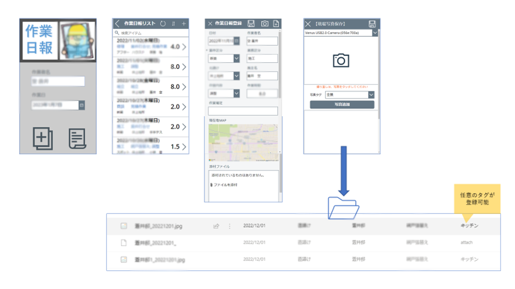This screenshot has height=289, width=515.
Task: Expand the 案件区分 dropdown
Action: 236,58
